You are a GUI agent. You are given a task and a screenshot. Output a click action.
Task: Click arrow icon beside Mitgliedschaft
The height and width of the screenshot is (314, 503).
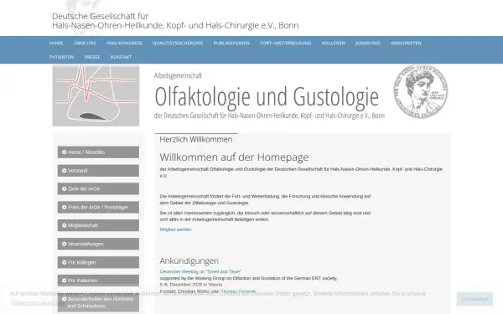pyautogui.click(x=65, y=225)
